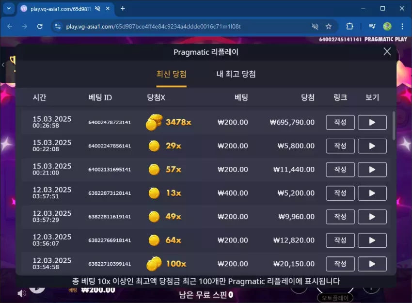Click the timestamp 12.03.2025 03:54:58
This screenshot has width=412, height=303.
click(52, 264)
